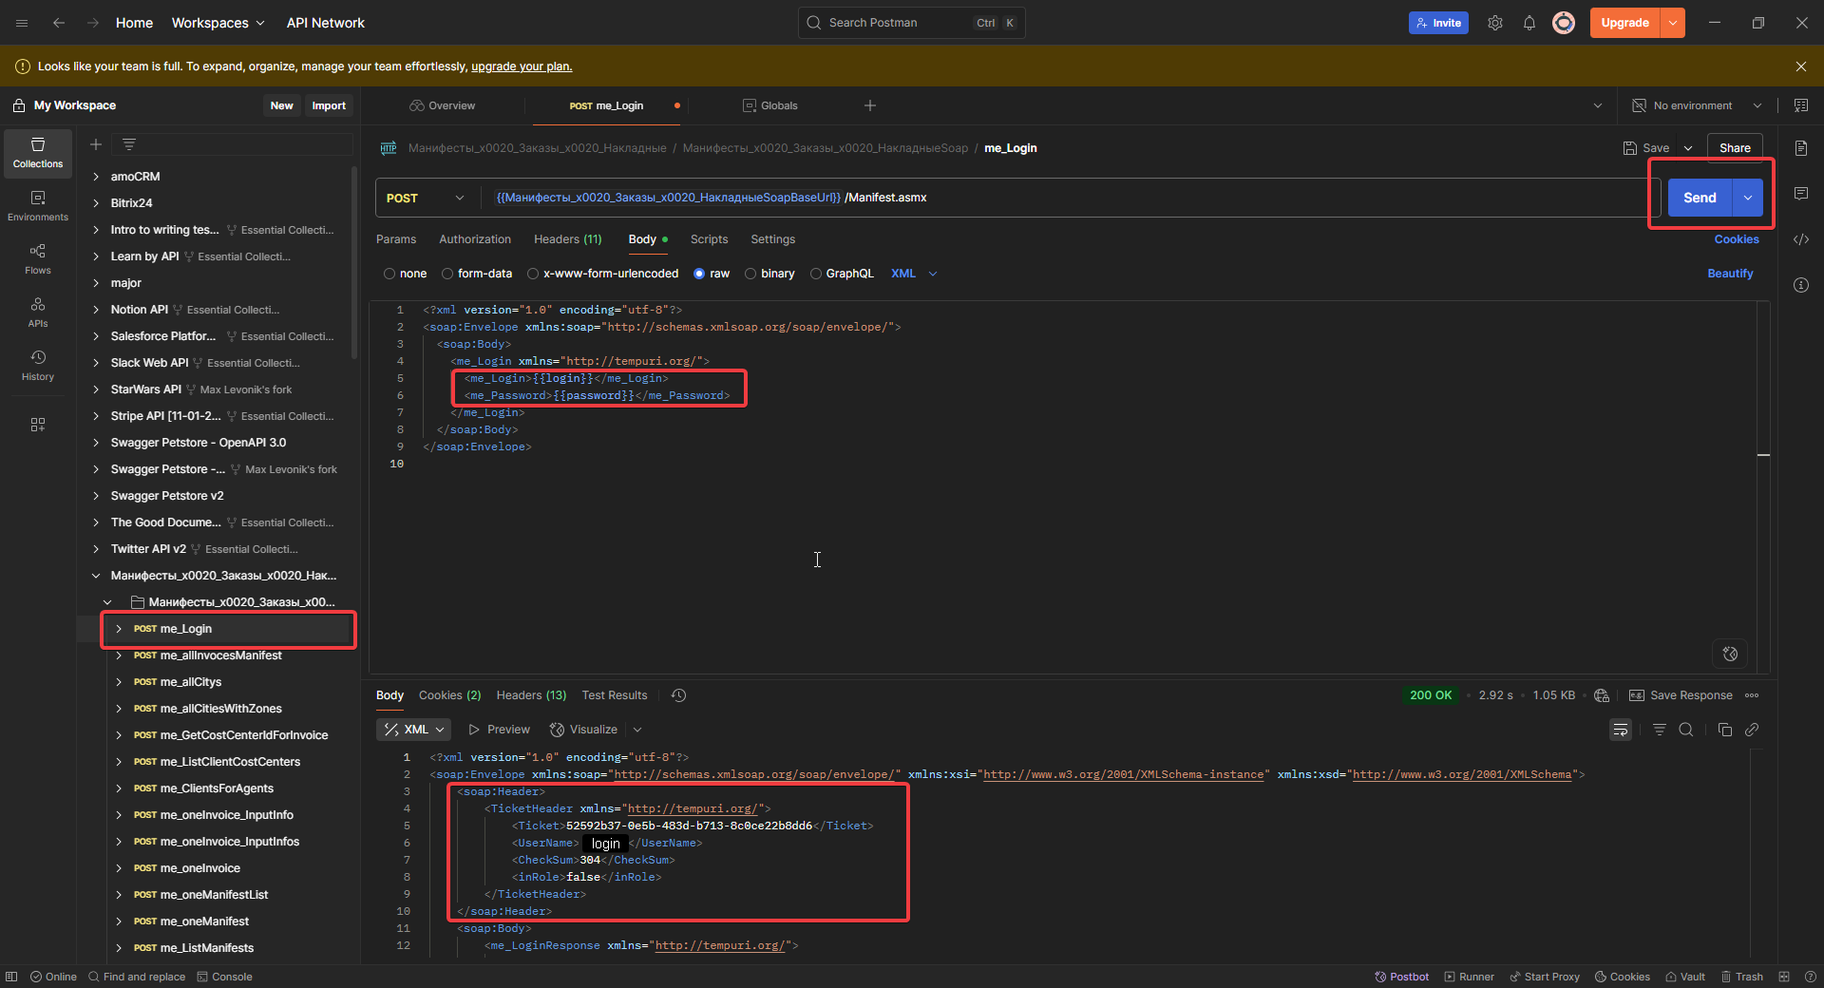1824x988 pixels.
Task: Click Beautify to format body
Action: pyautogui.click(x=1730, y=274)
